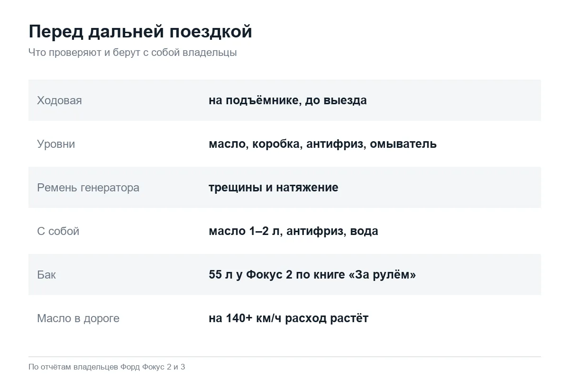Click footnote 'По отчётам владельцев Форд Фокус 2 и 3'
Screen dimensions: 569x379
107,367
